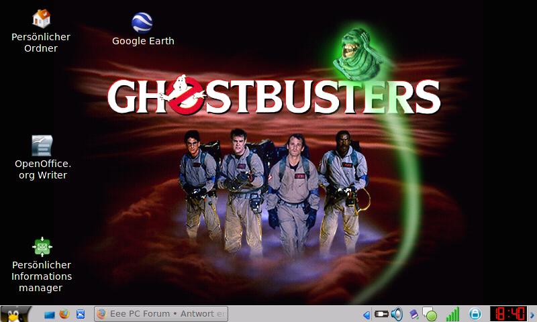Click the OpenOffice.org Writer label text
The width and height of the screenshot is (537, 322).
click(x=42, y=170)
